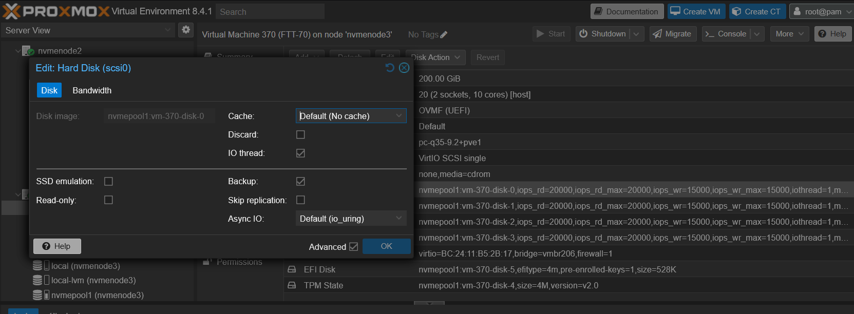Enable Skip replication checkbox
This screenshot has width=854, height=314.
pyautogui.click(x=300, y=200)
